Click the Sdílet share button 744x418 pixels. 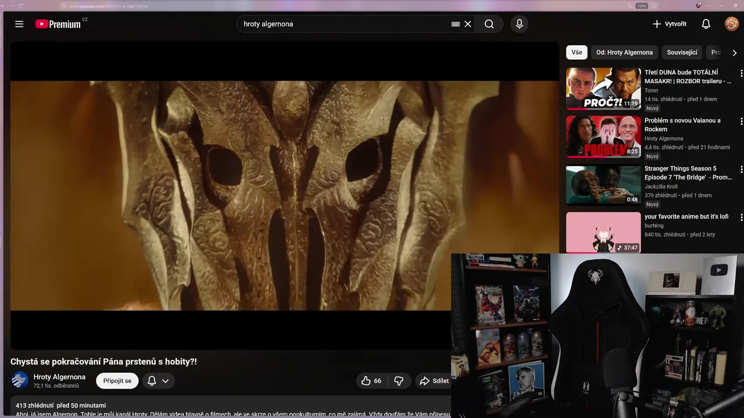tap(434, 381)
